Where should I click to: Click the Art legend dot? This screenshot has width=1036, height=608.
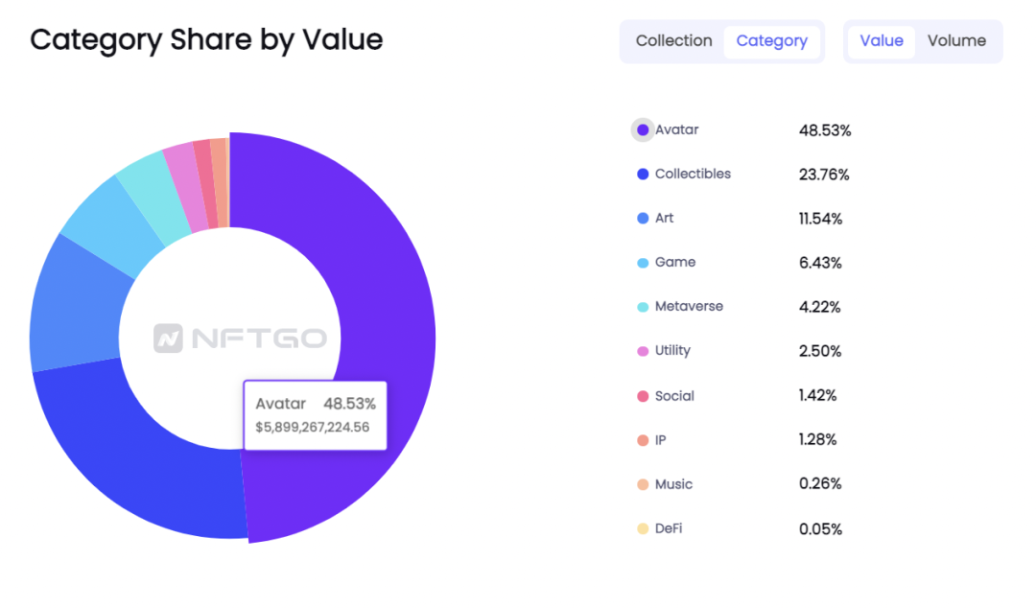(642, 219)
